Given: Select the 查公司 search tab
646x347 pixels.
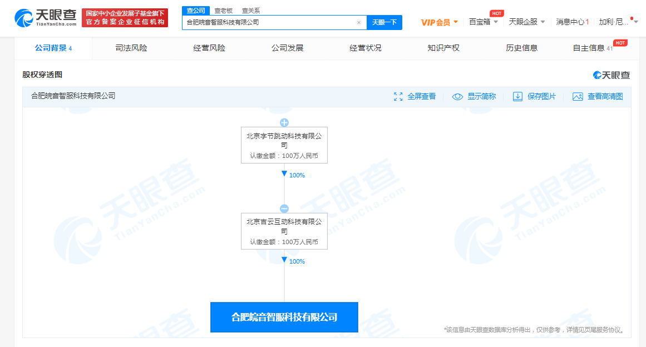Looking at the screenshot, I should click(196, 11).
